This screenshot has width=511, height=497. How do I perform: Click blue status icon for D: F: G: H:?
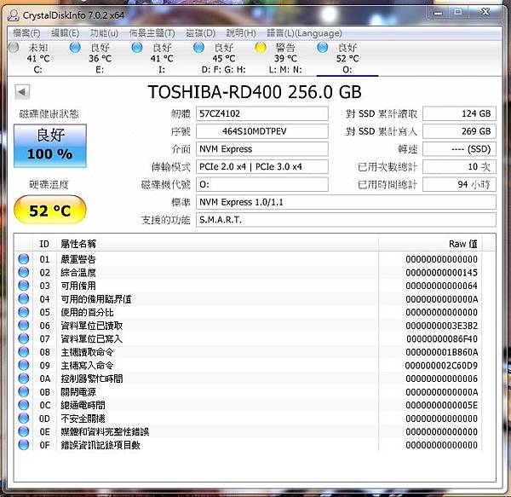[198, 48]
